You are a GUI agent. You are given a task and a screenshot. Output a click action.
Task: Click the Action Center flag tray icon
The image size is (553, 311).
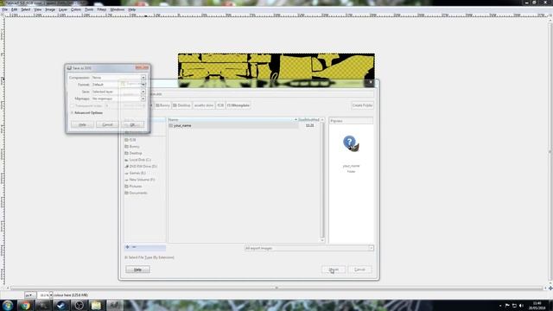pos(507,305)
